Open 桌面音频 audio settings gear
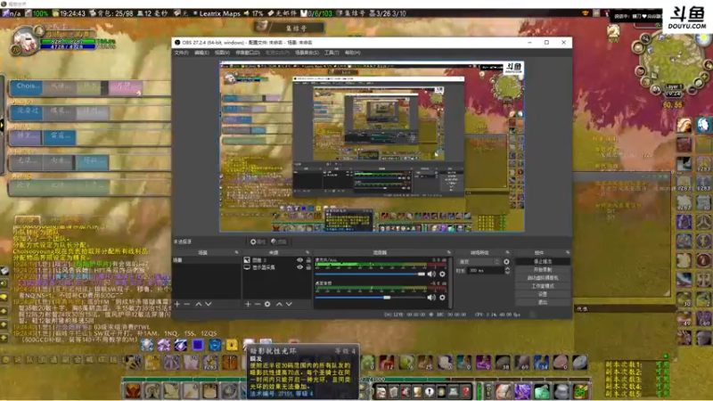 442,298
